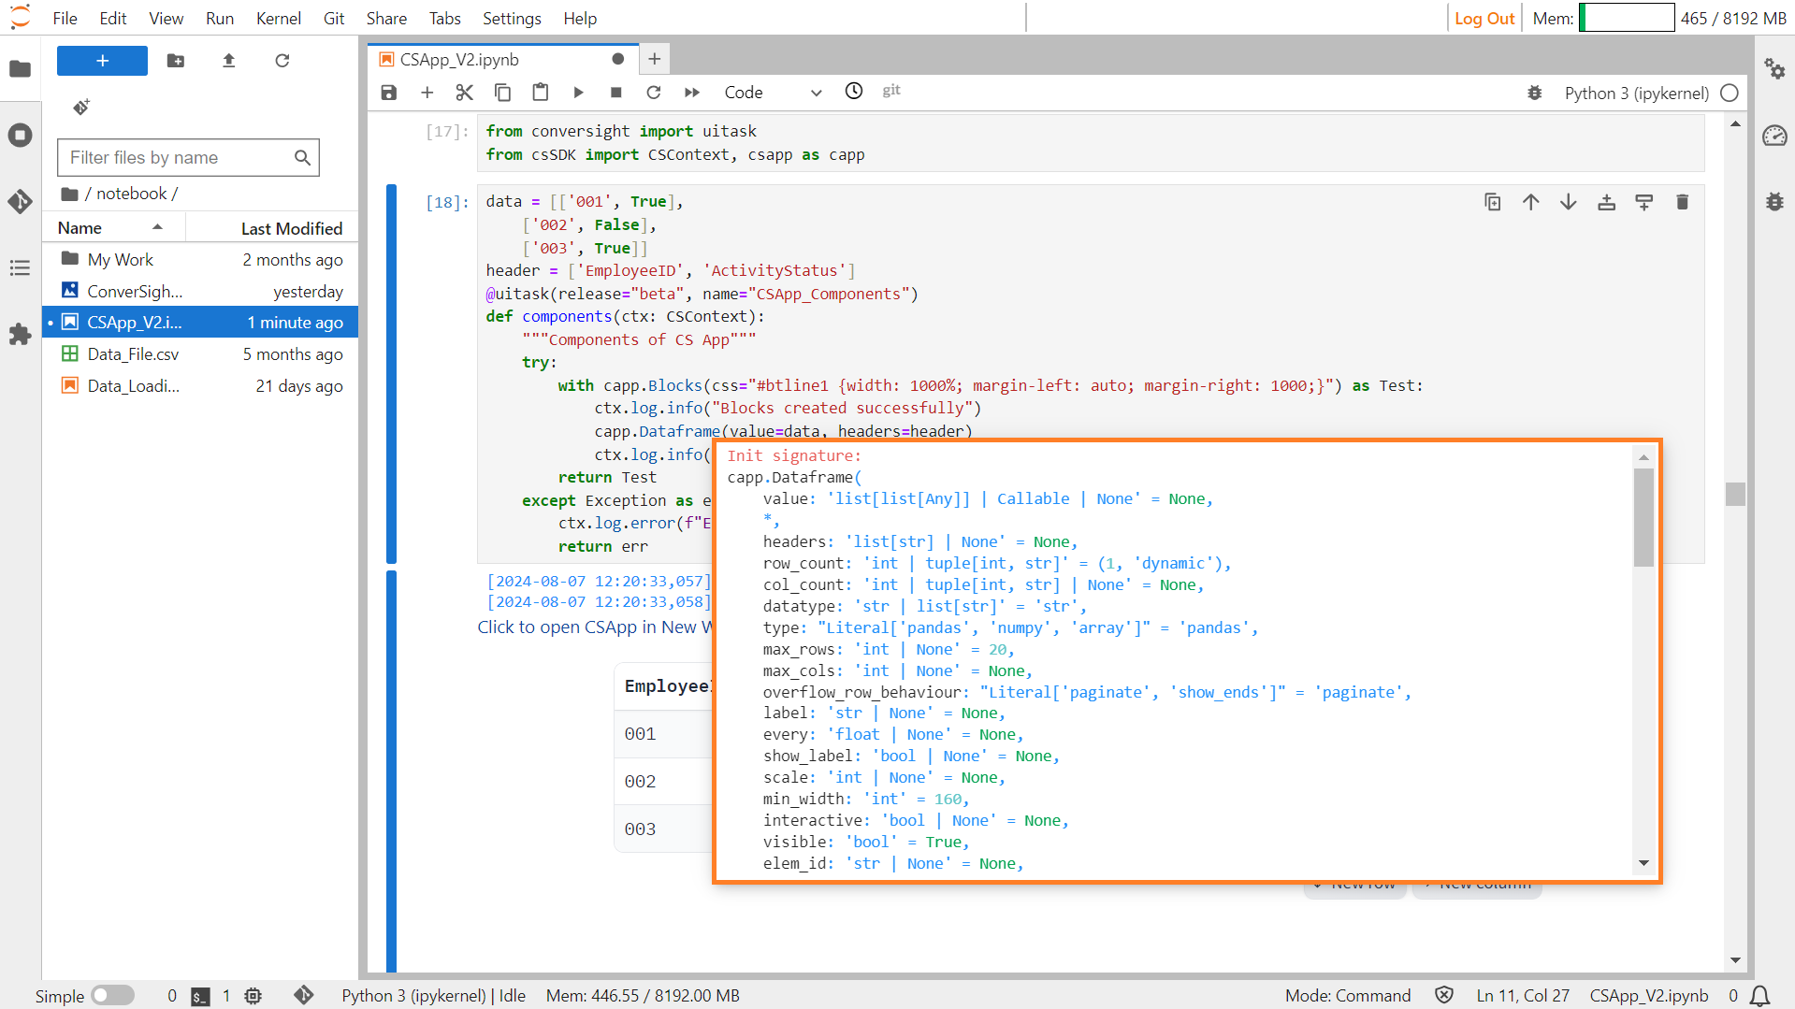
Task: Select the Data_File.csv file
Action: pos(200,354)
